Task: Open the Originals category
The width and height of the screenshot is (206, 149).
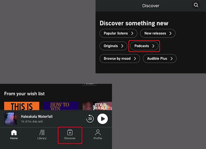Action: [113, 46]
